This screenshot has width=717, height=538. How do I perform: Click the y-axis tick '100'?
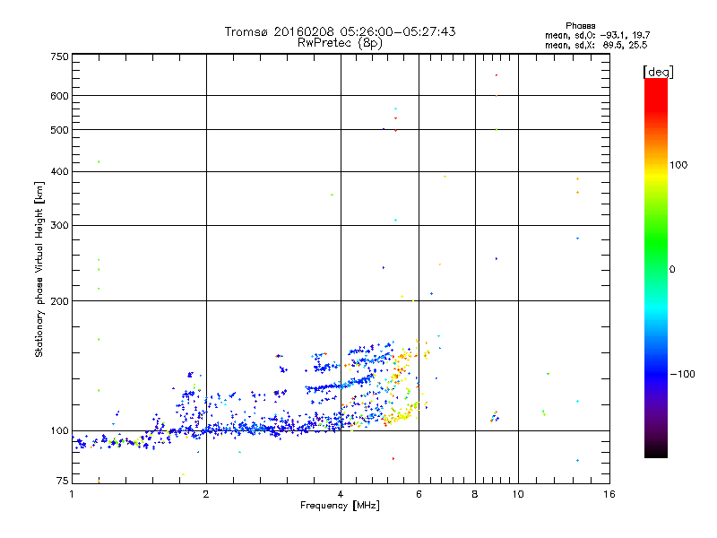pos(60,431)
